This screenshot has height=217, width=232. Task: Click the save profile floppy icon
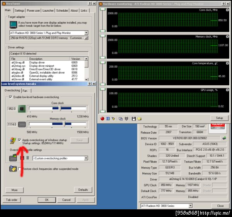22,158
